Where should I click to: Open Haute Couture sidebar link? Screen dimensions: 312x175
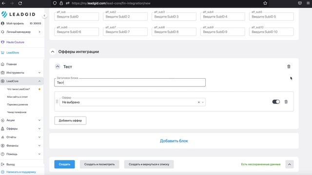pyautogui.click(x=15, y=42)
